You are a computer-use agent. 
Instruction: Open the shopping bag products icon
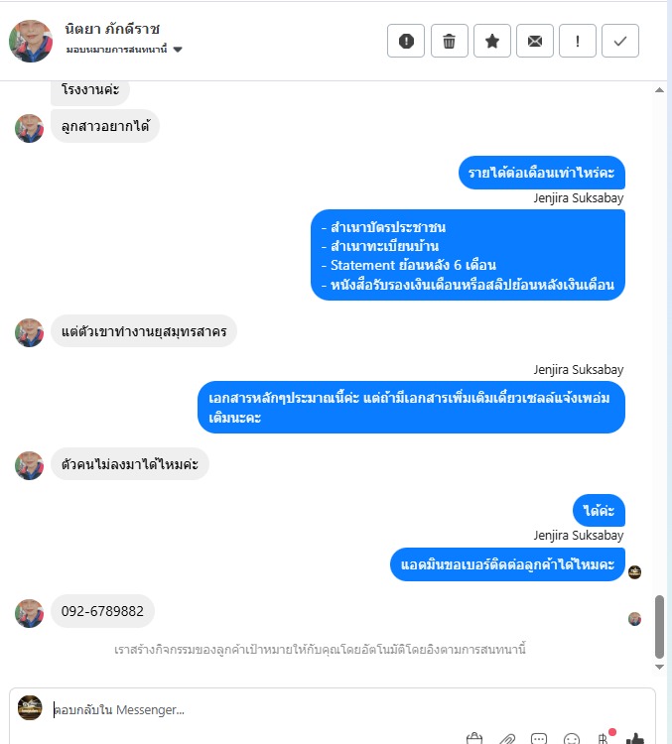pyautogui.click(x=473, y=738)
